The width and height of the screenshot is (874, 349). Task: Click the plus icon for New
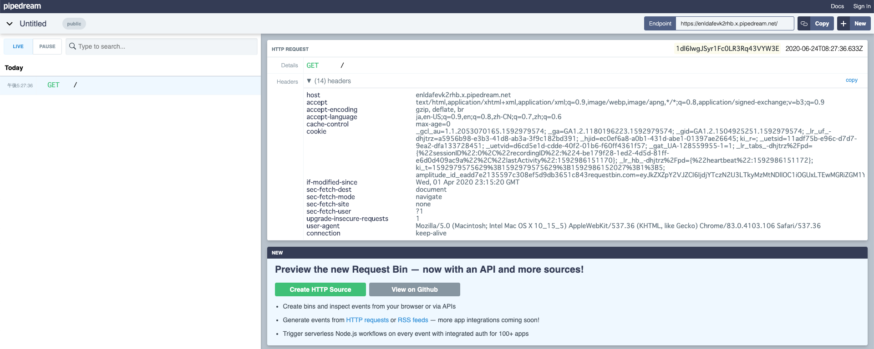click(844, 24)
